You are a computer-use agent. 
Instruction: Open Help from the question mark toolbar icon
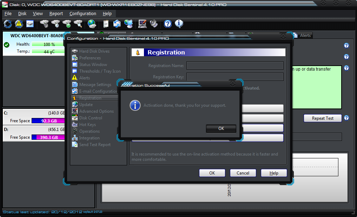click(167, 24)
